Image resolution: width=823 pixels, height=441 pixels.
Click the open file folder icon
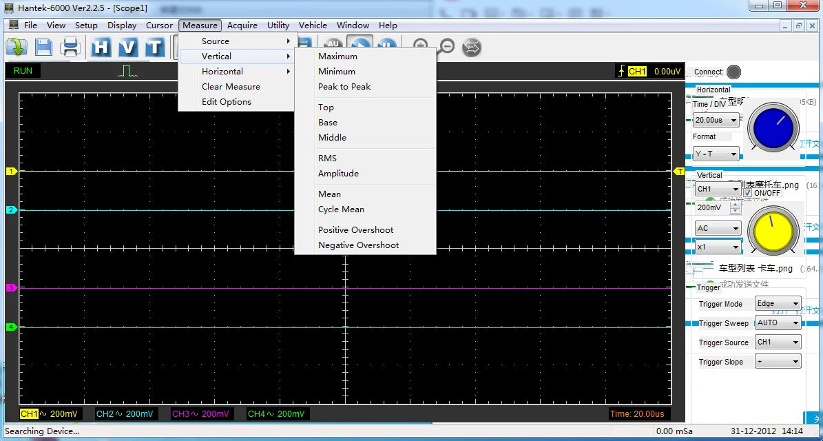(17, 47)
